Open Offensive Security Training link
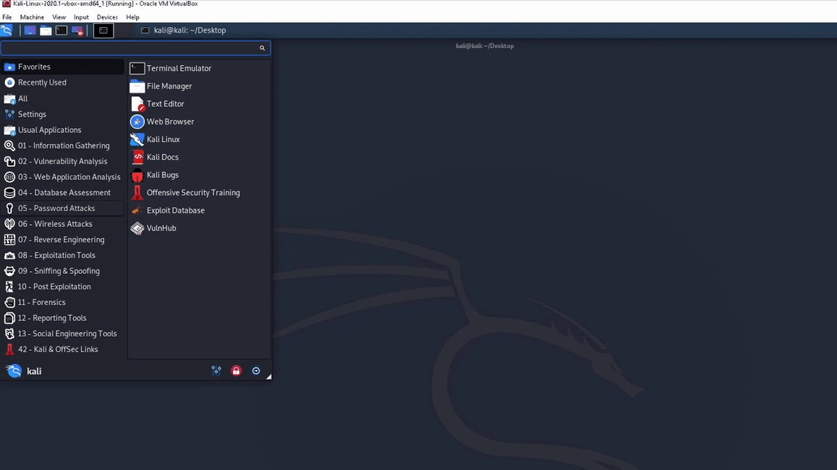The image size is (837, 470). tap(193, 193)
